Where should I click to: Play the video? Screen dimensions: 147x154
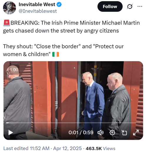pyautogui.click(x=11, y=132)
